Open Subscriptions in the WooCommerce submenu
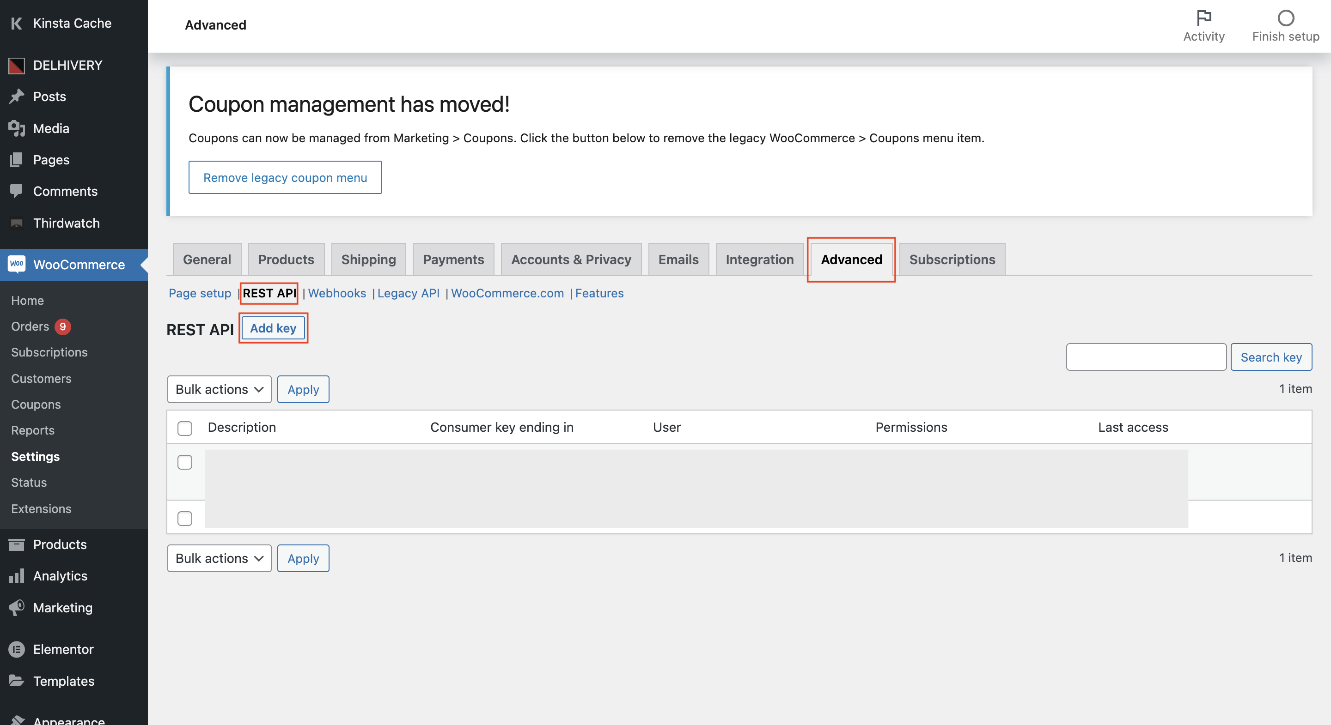Image resolution: width=1331 pixels, height=725 pixels. tap(49, 352)
